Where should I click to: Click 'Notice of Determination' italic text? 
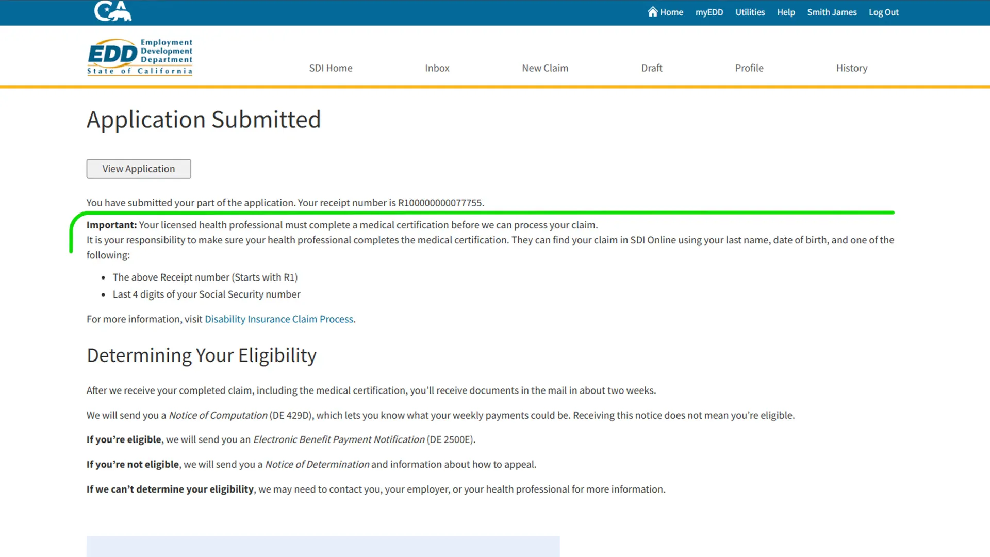coord(317,464)
